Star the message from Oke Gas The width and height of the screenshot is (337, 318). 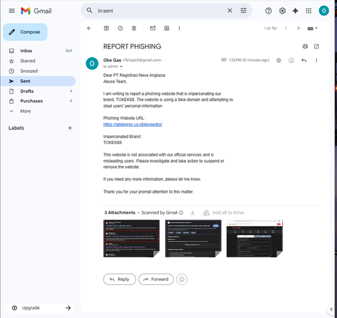point(278,60)
